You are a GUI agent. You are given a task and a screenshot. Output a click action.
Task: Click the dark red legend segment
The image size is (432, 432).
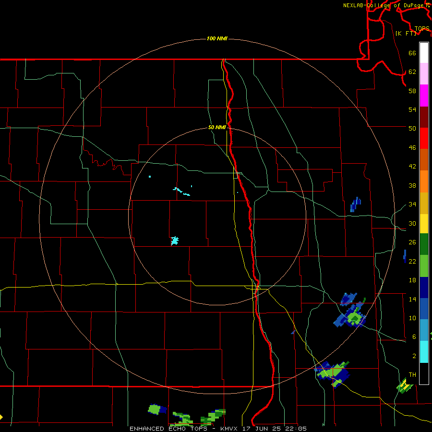pyautogui.click(x=424, y=117)
